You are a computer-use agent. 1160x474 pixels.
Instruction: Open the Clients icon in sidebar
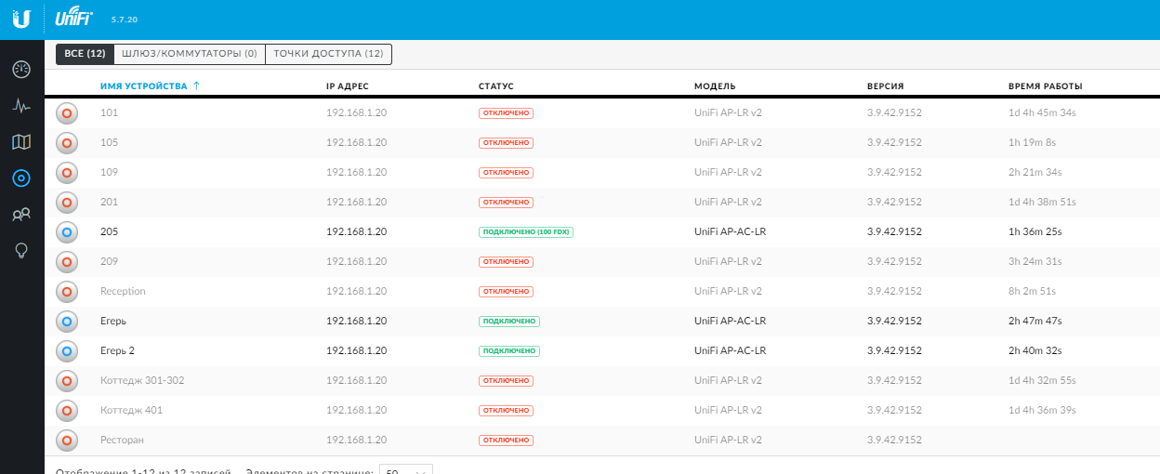(21, 215)
